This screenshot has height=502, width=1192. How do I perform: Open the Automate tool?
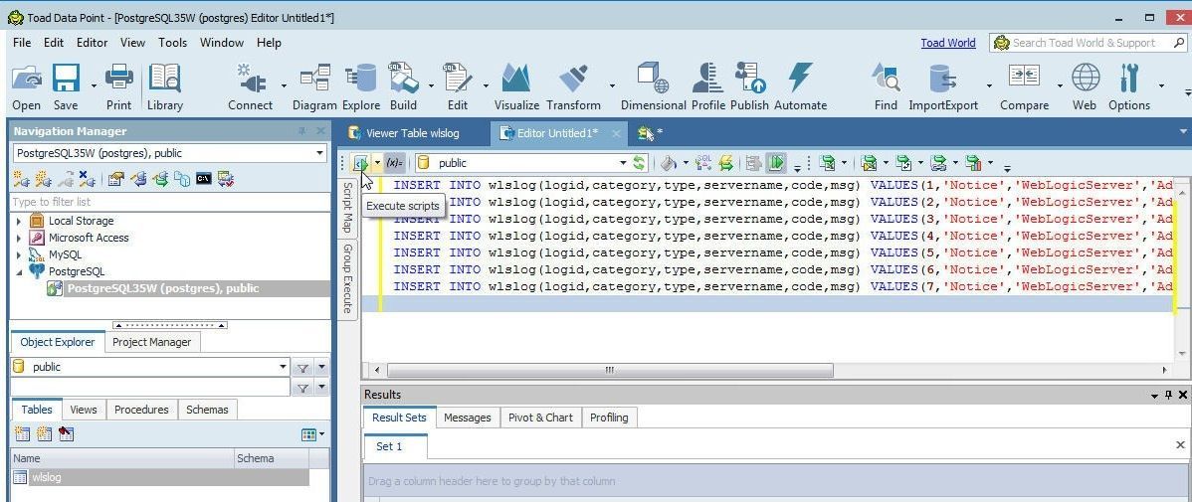801,87
